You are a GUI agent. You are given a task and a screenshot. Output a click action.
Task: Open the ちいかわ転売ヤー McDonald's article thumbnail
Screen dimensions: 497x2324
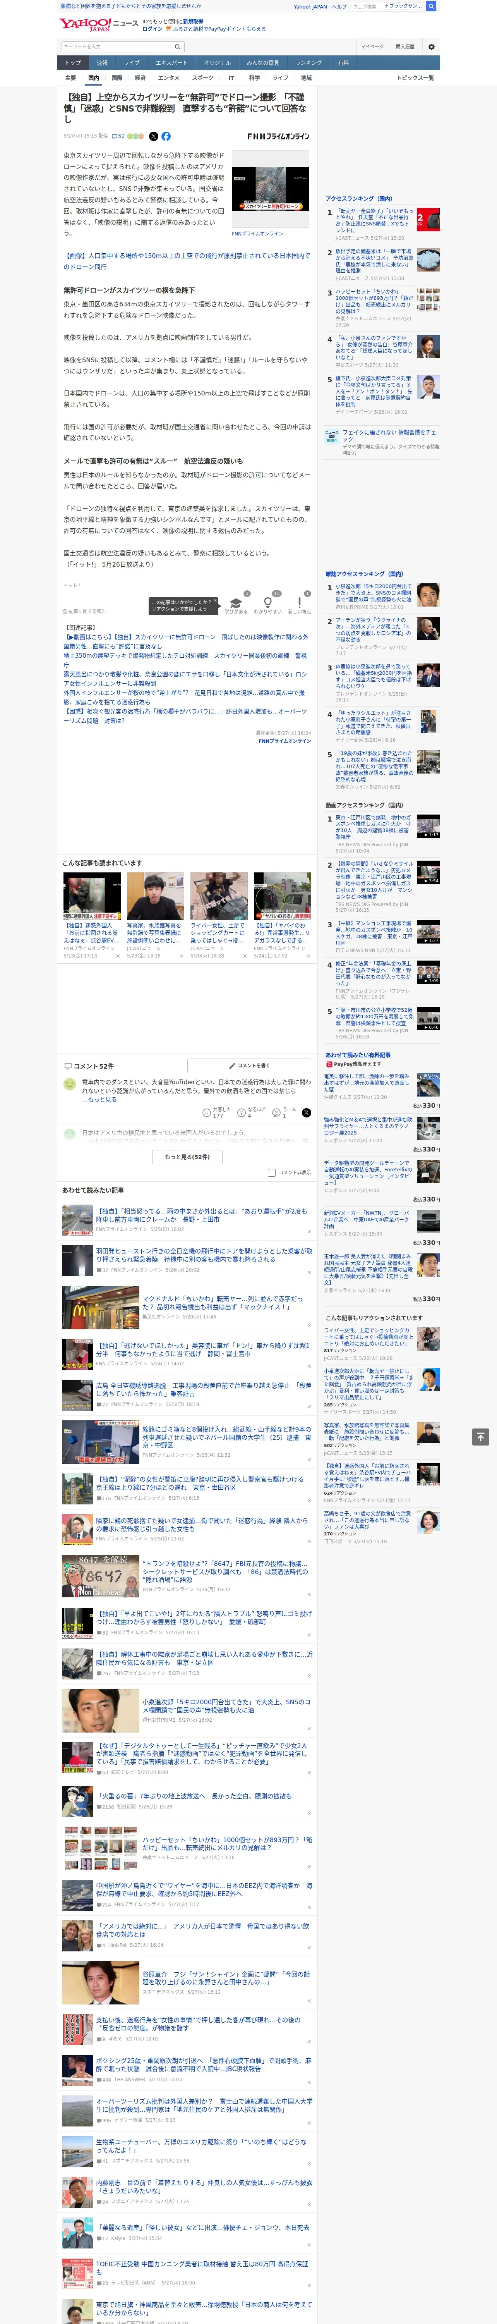100,1307
